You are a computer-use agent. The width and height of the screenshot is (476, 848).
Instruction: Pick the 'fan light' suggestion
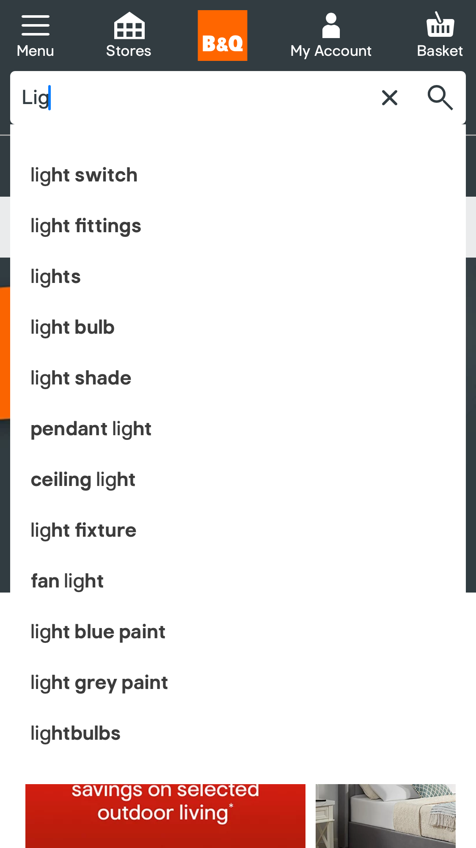pyautogui.click(x=67, y=581)
